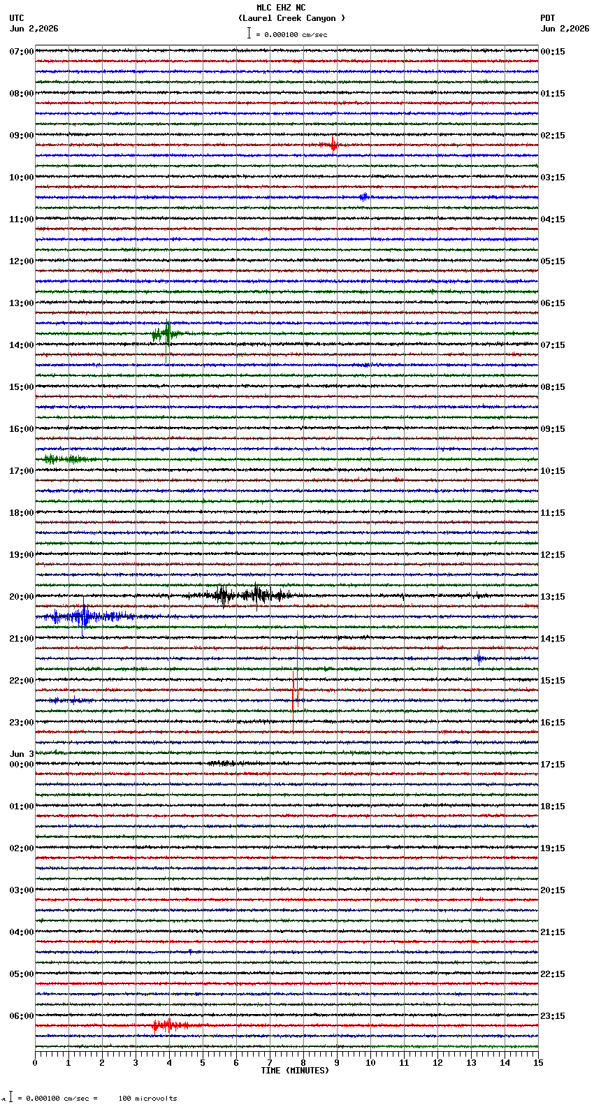This screenshot has width=594, height=1107.
Task: Select the 16:00 UTC row label
Action: pos(22,429)
